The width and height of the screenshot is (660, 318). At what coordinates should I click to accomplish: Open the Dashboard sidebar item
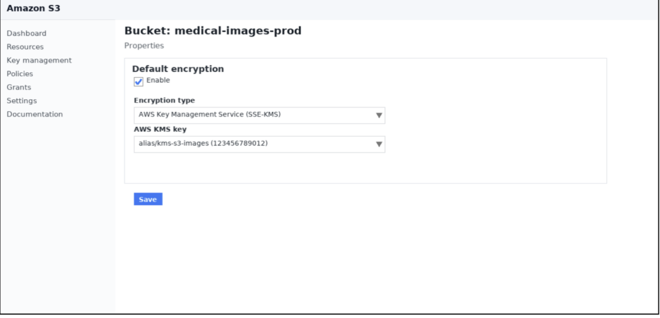(x=26, y=33)
